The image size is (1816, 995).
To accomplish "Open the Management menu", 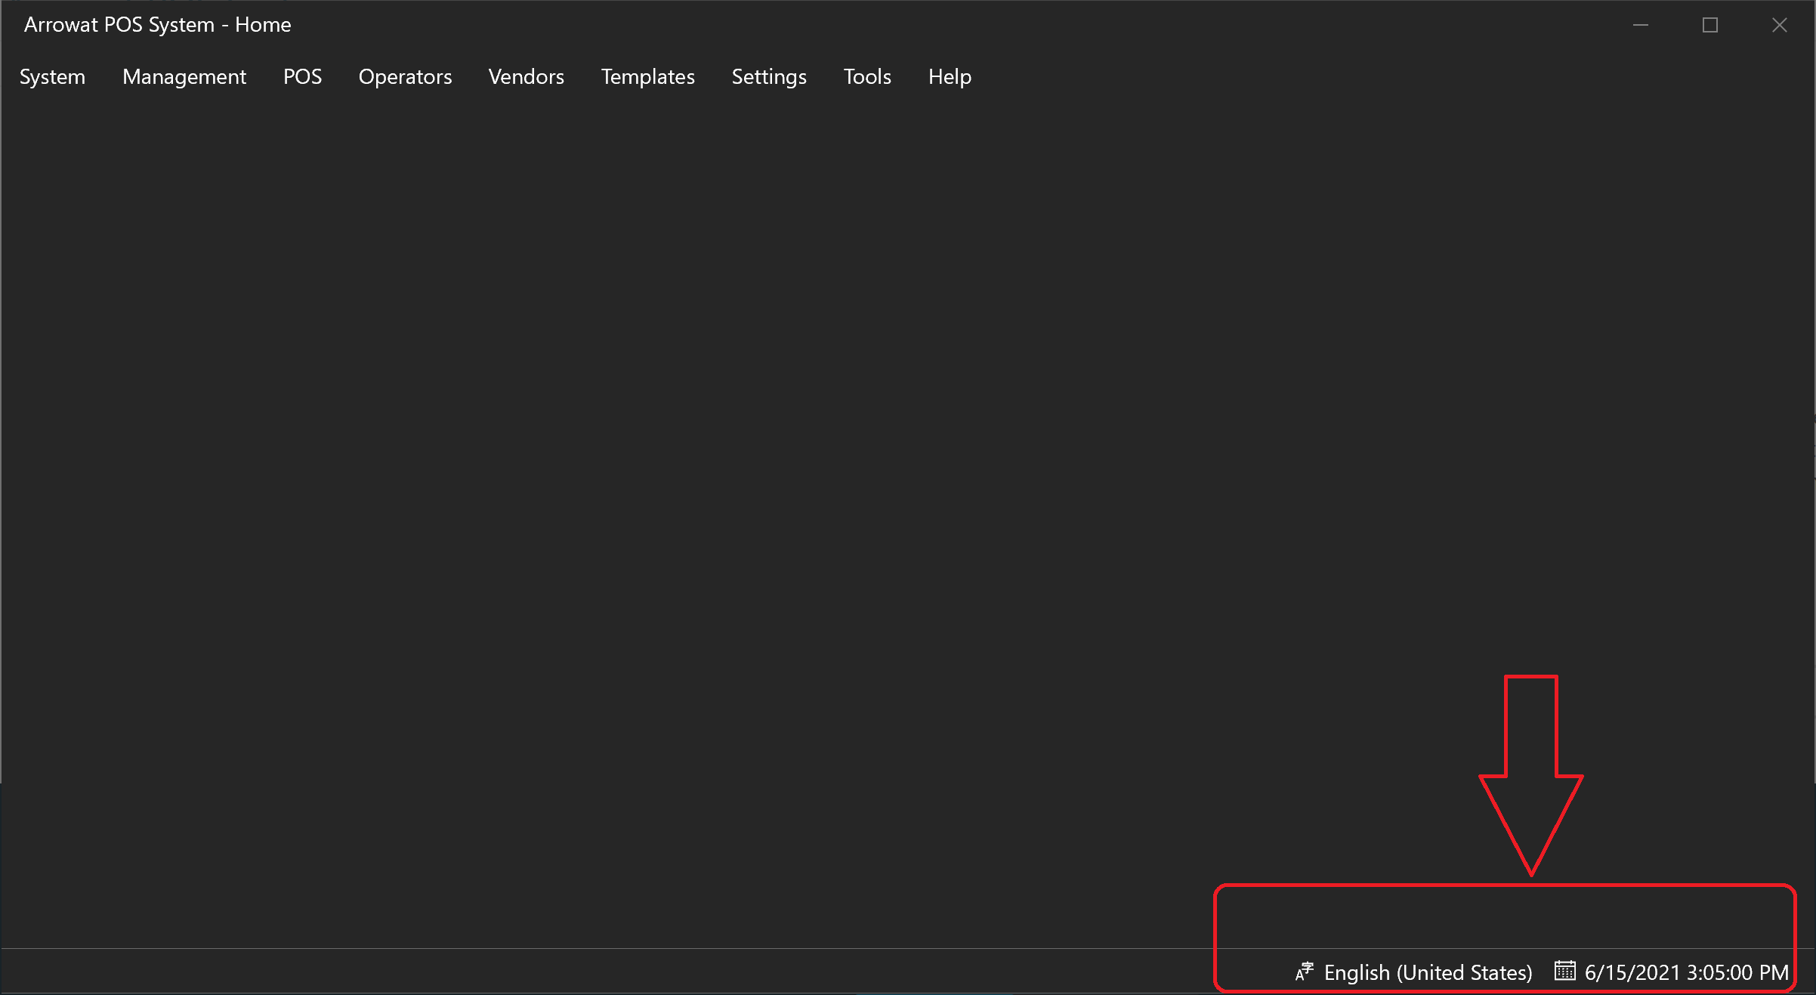I will [x=184, y=77].
